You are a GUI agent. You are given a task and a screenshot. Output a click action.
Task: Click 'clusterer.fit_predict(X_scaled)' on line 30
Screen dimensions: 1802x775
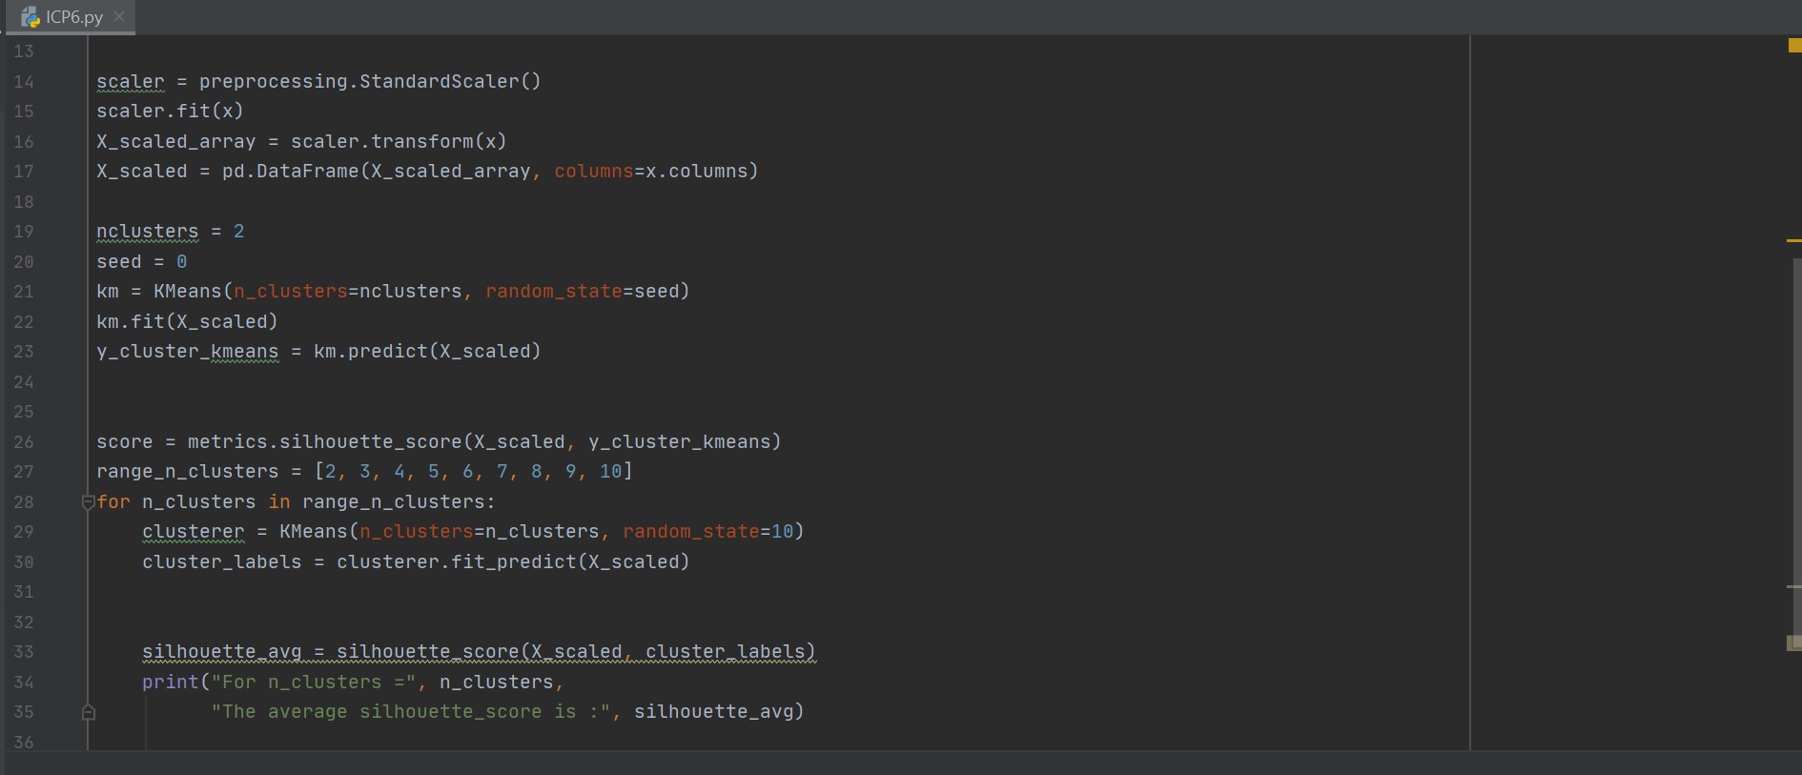click(513, 561)
